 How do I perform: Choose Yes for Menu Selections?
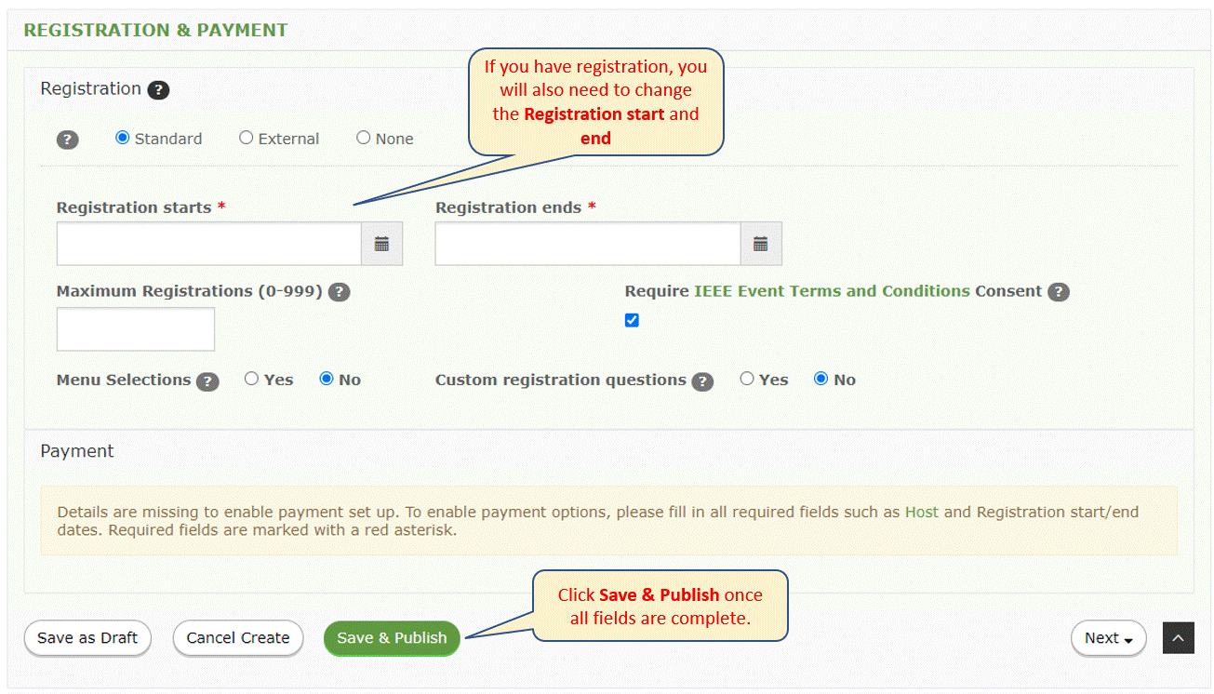pos(251,379)
